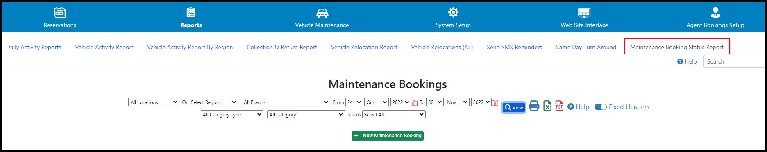The height and width of the screenshot is (152, 767).
Task: Open Maintenance Booking Status Report
Action: pos(677,48)
